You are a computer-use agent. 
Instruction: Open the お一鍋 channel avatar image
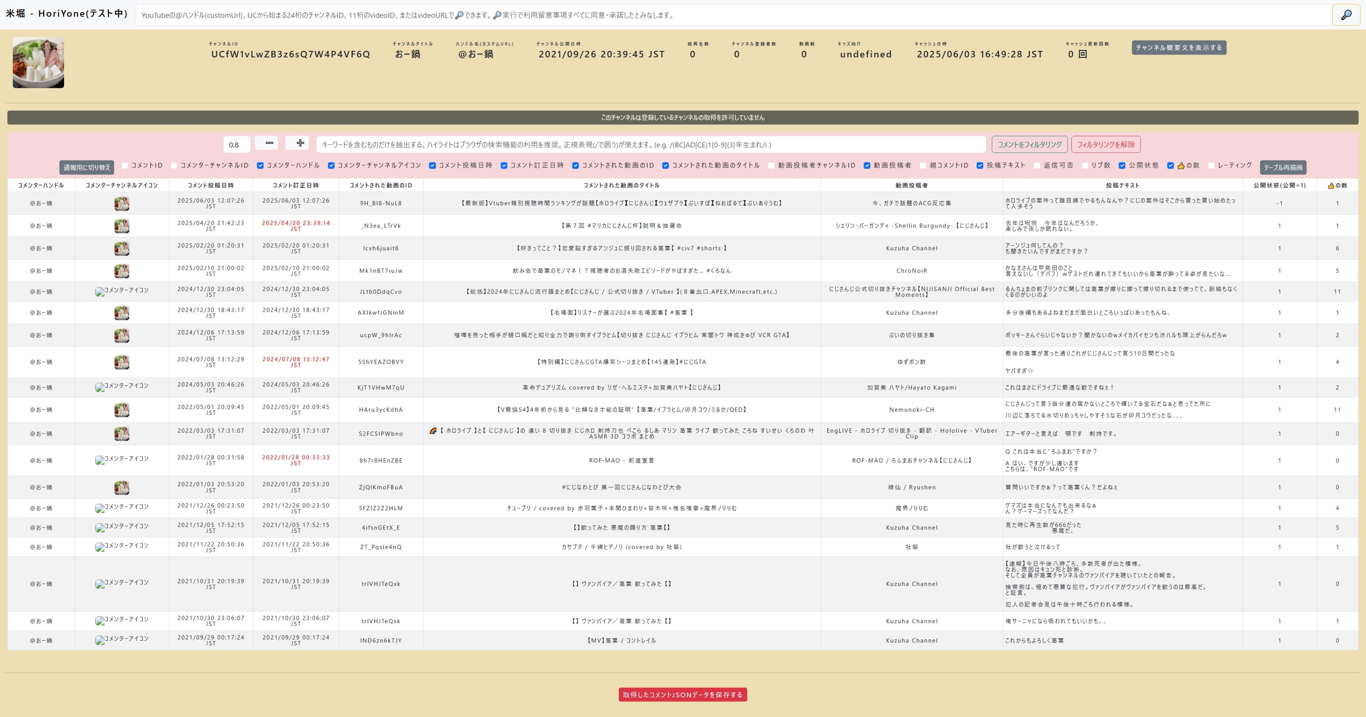pyautogui.click(x=38, y=62)
